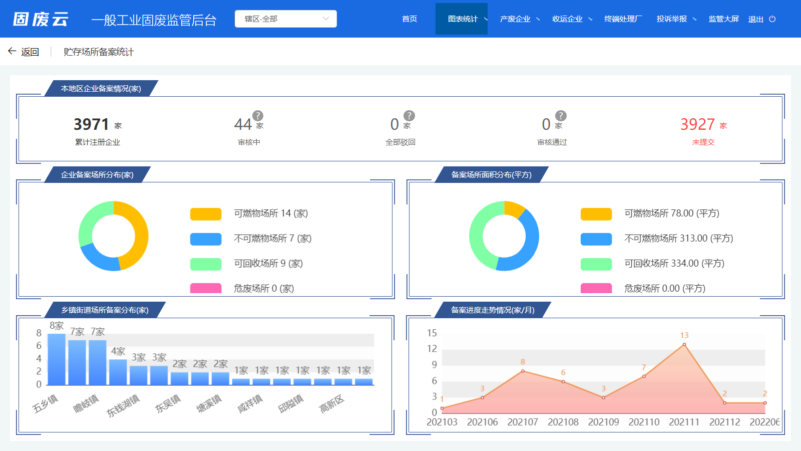Click the data point labeled 3 at 202109
801x451 pixels.
(603, 397)
